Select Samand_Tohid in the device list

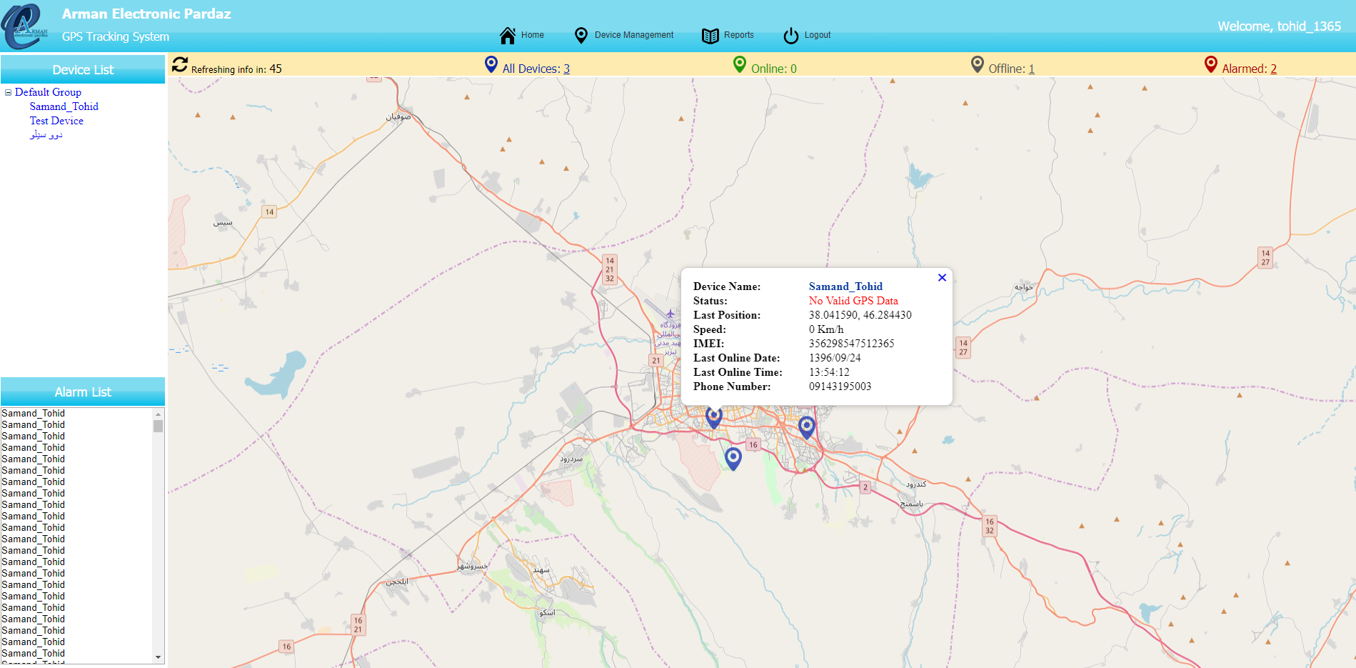64,106
